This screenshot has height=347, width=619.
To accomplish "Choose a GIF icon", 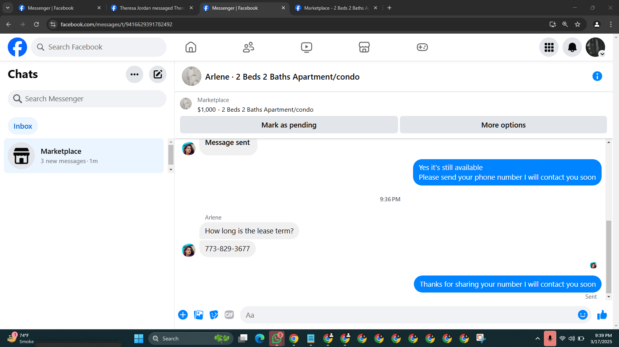I will [x=229, y=315].
